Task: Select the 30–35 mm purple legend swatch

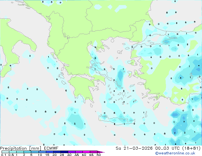Action: [71, 152]
